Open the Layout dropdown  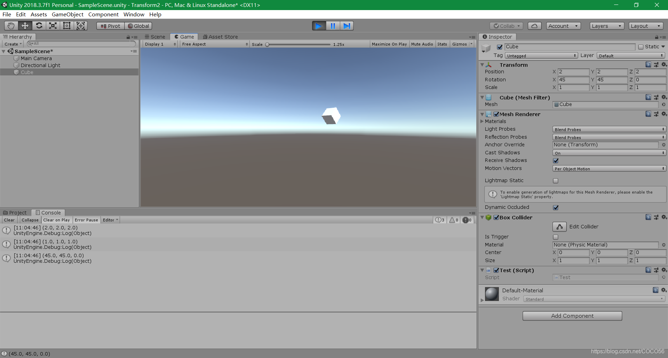[646, 26]
